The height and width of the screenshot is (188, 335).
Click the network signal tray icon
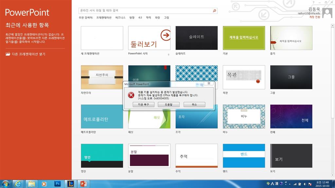(295, 184)
